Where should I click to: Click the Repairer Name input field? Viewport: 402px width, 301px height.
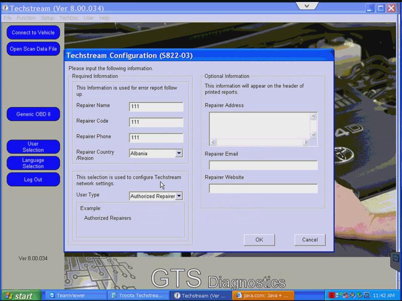pos(156,107)
